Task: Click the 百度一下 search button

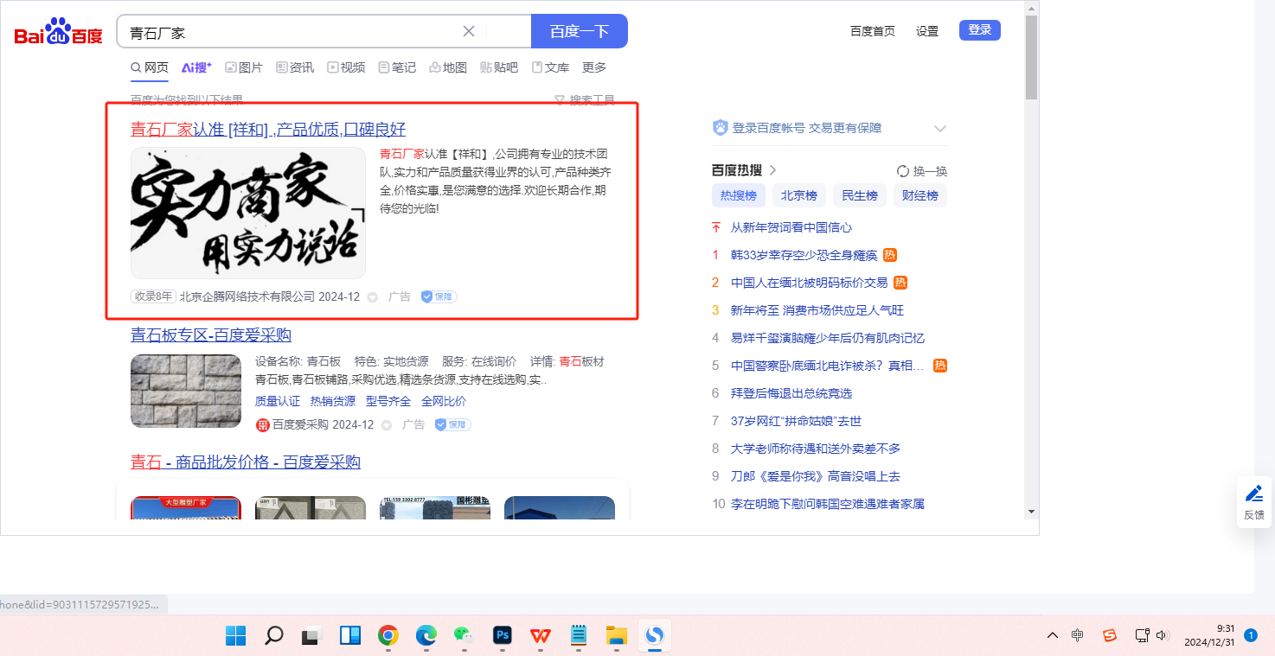Action: (580, 31)
